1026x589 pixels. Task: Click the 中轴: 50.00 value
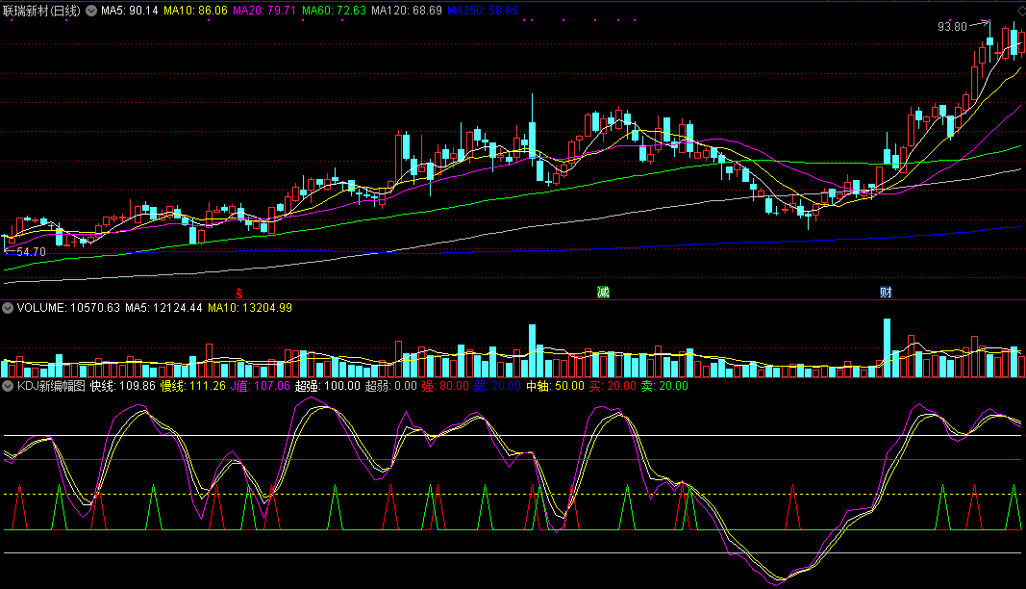click(x=555, y=386)
